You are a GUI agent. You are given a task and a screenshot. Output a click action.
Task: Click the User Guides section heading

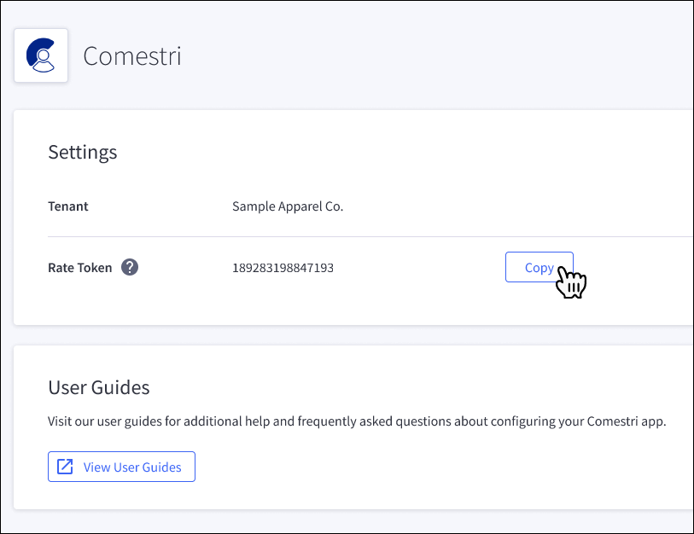pos(99,387)
